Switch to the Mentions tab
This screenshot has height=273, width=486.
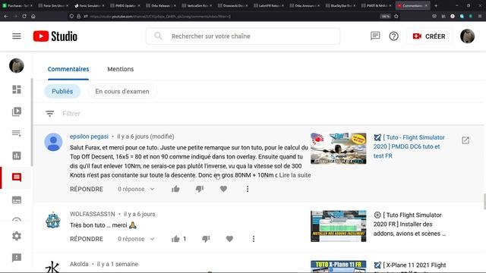tap(121, 69)
